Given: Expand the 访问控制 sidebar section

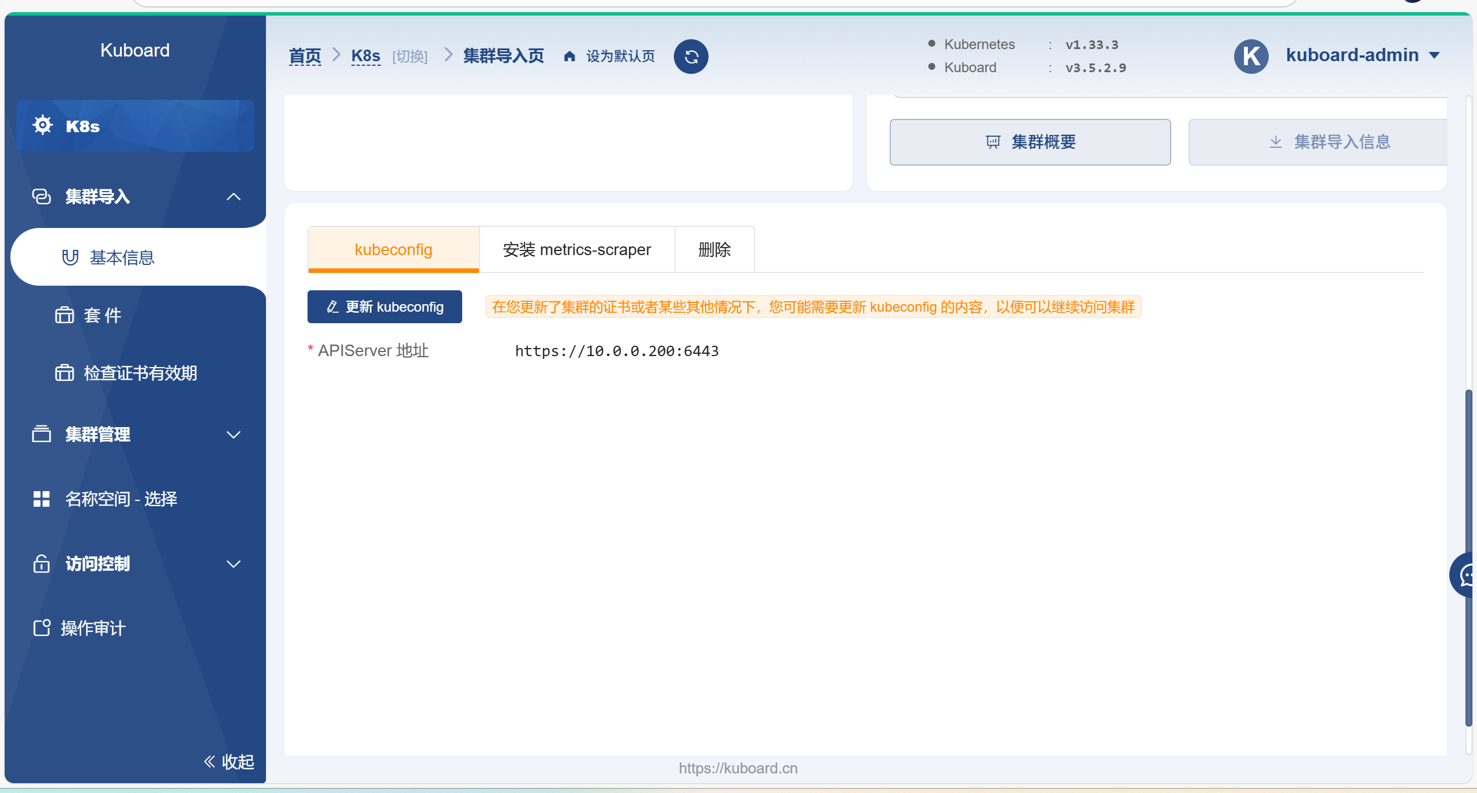Looking at the screenshot, I should point(233,564).
